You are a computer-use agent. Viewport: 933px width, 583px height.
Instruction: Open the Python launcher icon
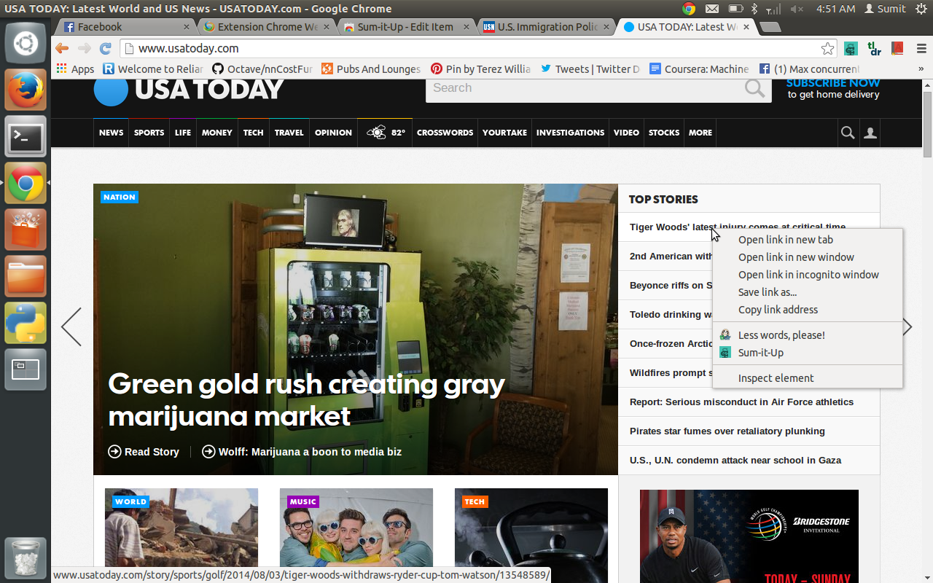pyautogui.click(x=26, y=323)
